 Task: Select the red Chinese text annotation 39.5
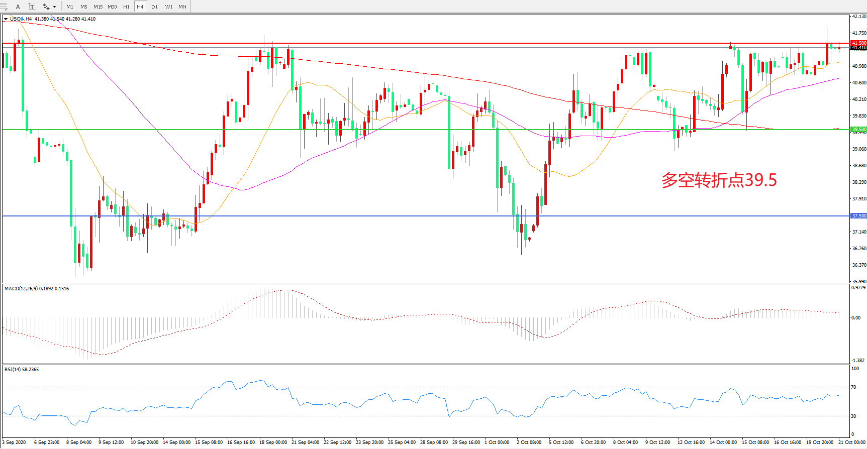(x=719, y=180)
